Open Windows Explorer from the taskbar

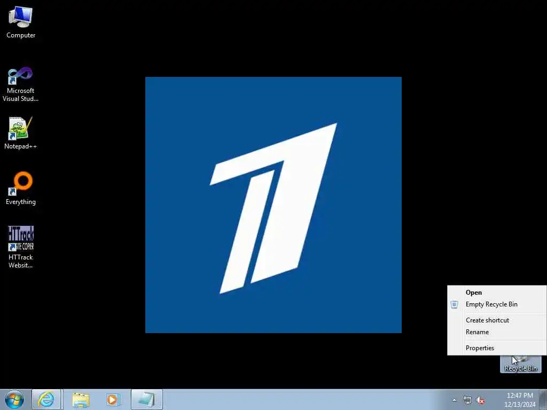point(81,399)
